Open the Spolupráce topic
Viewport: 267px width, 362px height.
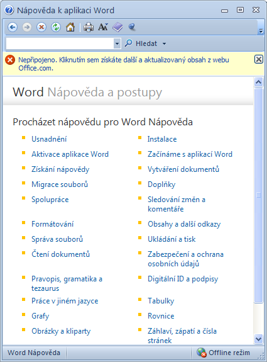[x=50, y=200]
